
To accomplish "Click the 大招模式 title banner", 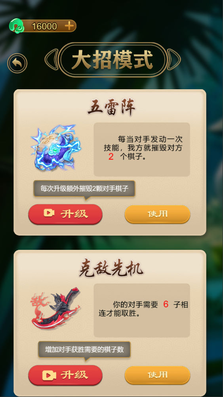I will point(113,60).
